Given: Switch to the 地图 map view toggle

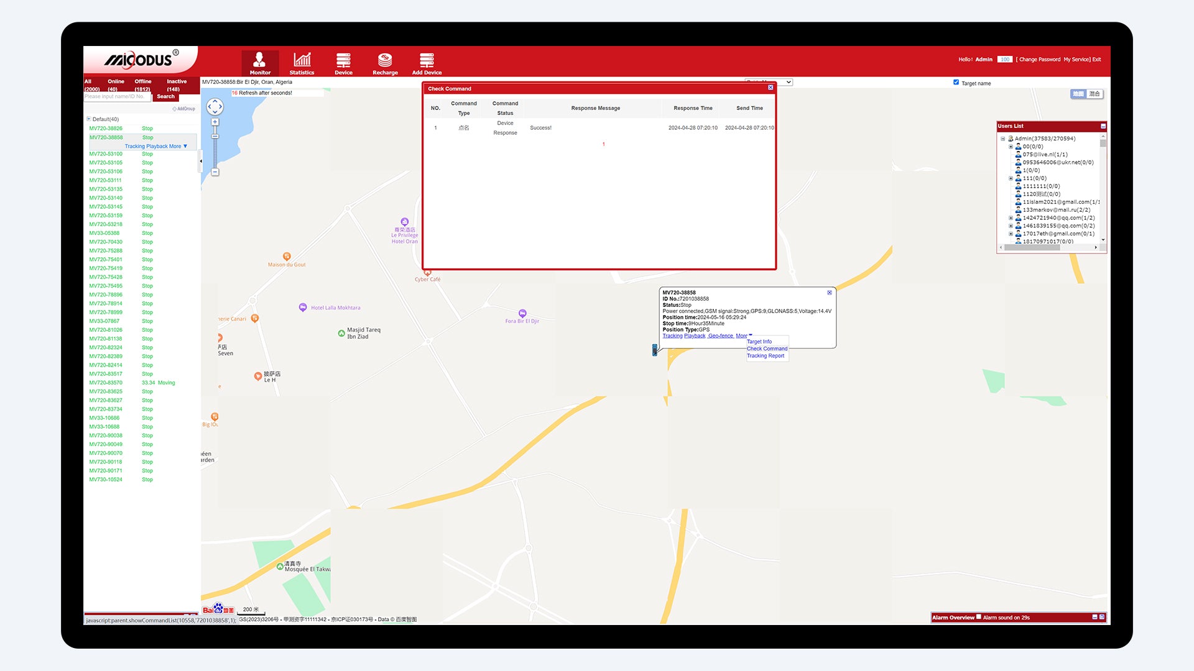Looking at the screenshot, I should point(1078,94).
